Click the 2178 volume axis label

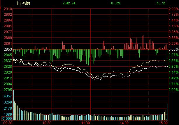coord(8,108)
